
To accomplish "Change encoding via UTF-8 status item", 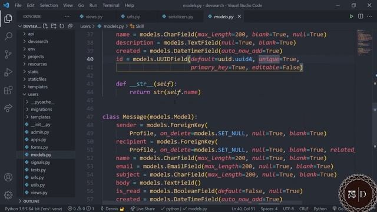I will [288, 208].
